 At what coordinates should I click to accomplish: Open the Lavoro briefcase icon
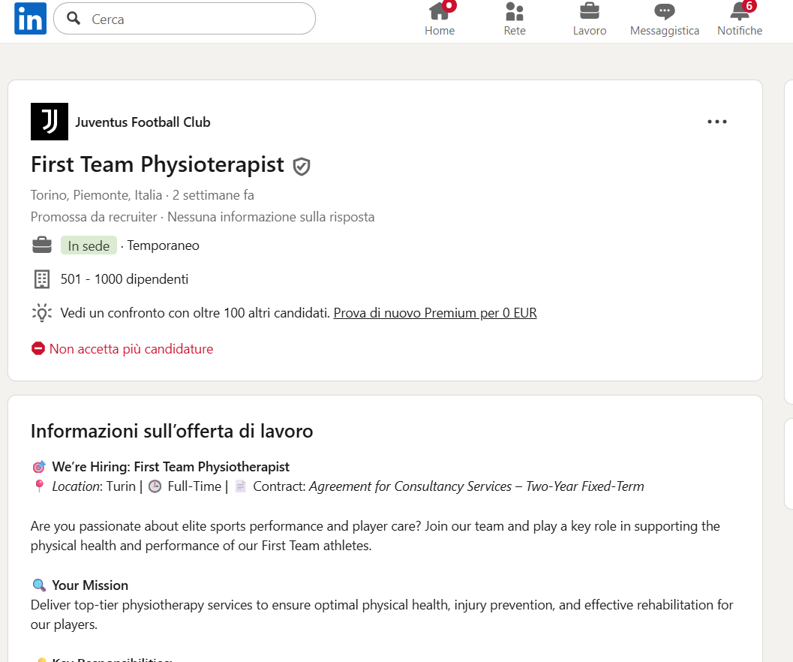pyautogui.click(x=589, y=11)
